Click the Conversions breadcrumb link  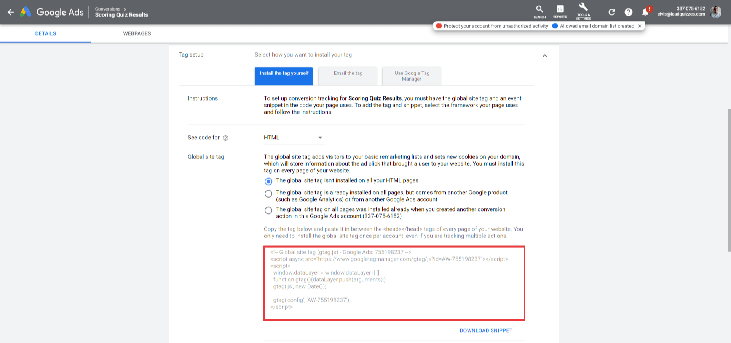(x=108, y=9)
